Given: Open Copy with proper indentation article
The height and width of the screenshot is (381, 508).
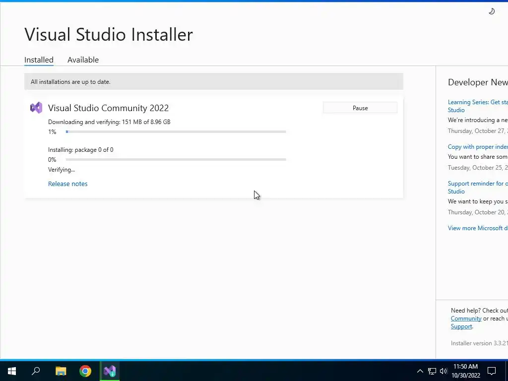Looking at the screenshot, I should point(478,147).
